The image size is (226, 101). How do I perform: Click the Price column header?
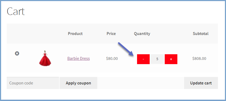pos(111,34)
